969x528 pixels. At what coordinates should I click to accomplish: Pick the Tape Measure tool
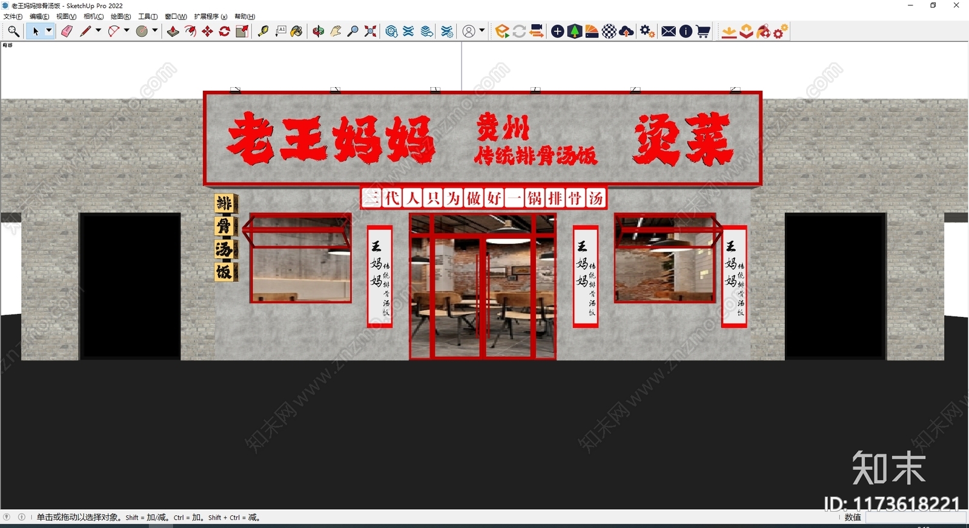point(263,31)
